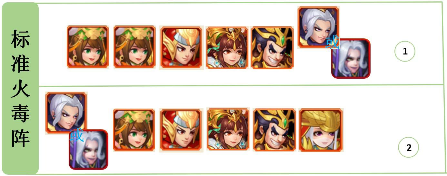This screenshot has height=176, width=447.
Task: Click bearded golden-helmet warrior in row 2
Action: (274, 130)
